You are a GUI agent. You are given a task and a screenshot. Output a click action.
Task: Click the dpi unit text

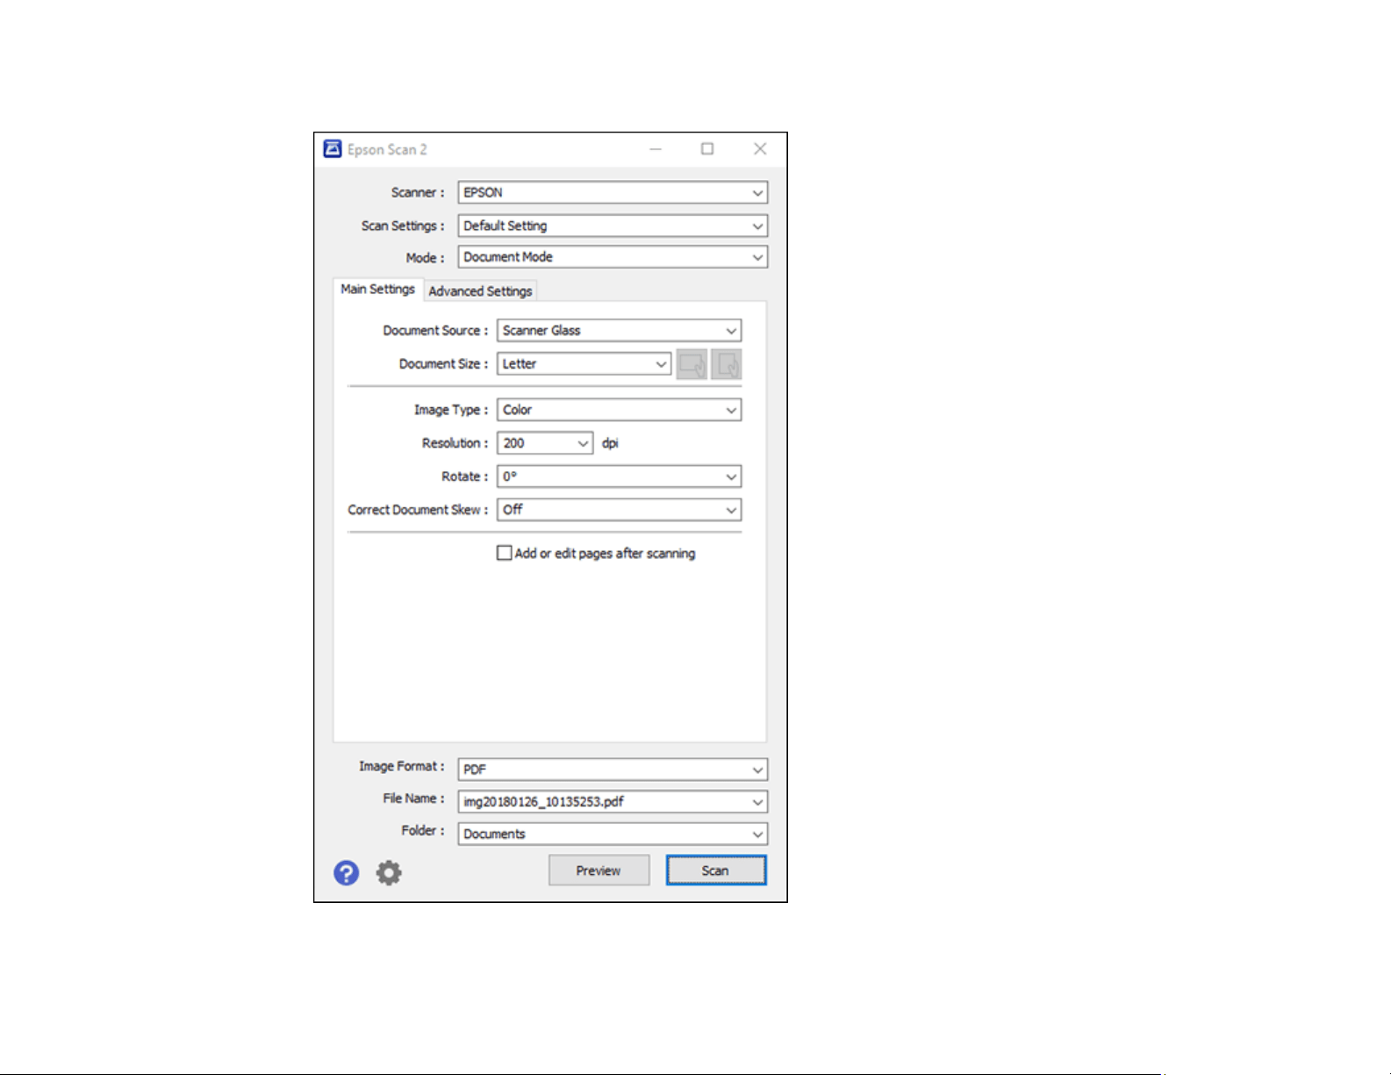(x=610, y=443)
